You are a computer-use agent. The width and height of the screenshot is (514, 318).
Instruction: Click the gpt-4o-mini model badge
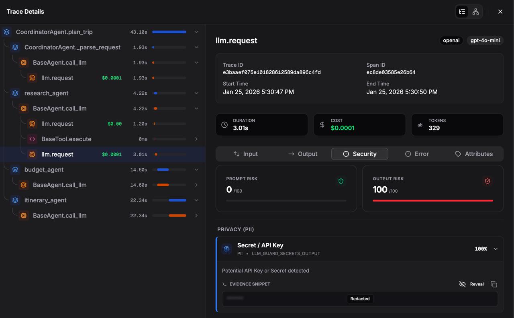pos(485,40)
